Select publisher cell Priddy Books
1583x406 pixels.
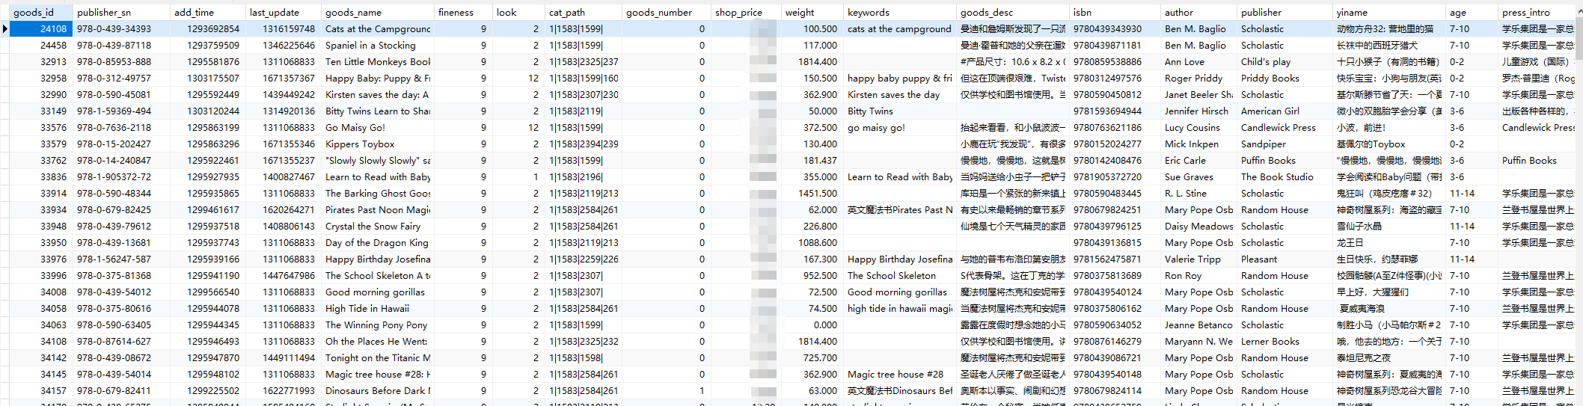[1285, 78]
